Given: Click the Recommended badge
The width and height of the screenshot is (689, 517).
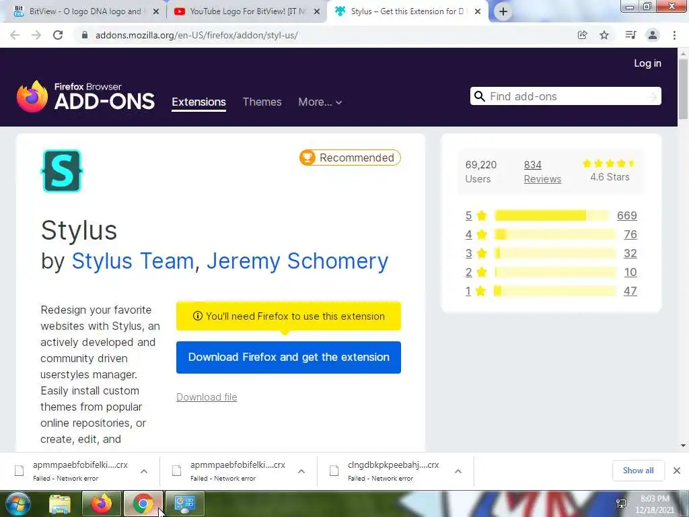Looking at the screenshot, I should 350,158.
